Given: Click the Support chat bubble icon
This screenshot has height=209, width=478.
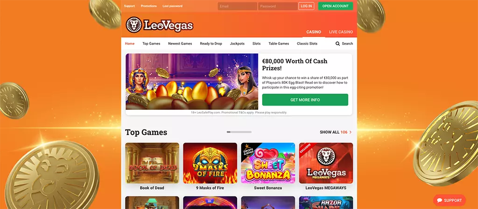Looking at the screenshot, I should (x=439, y=201).
